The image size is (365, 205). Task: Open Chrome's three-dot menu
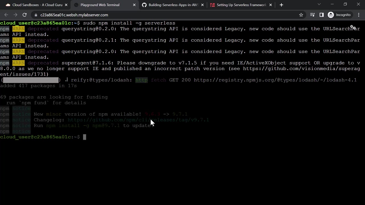click(359, 15)
